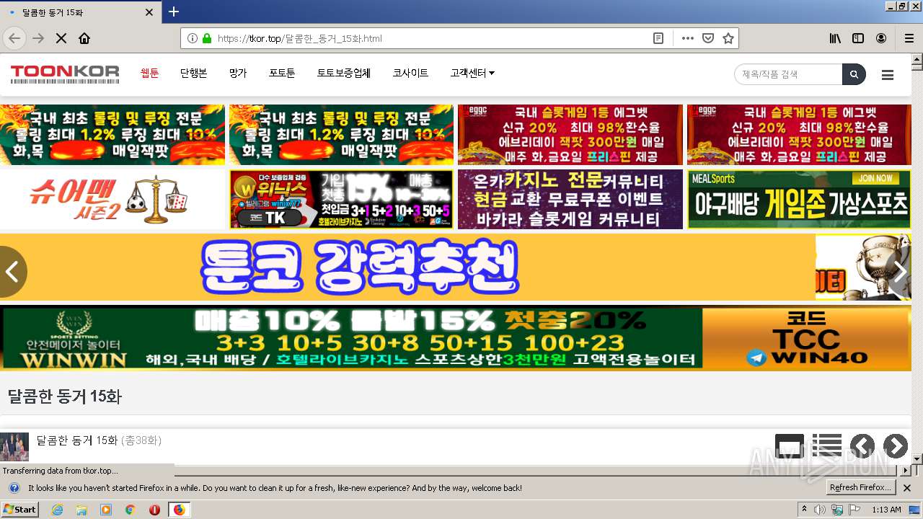Click the horizontal scrollbar right arrow
This screenshot has width=923, height=519.
pos(906,471)
